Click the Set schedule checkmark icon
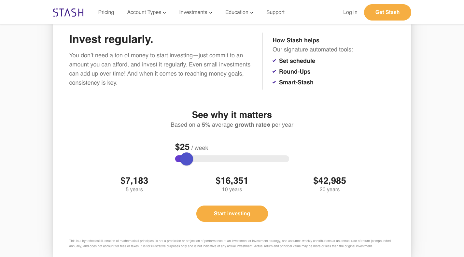This screenshot has height=257, width=464. point(274,61)
